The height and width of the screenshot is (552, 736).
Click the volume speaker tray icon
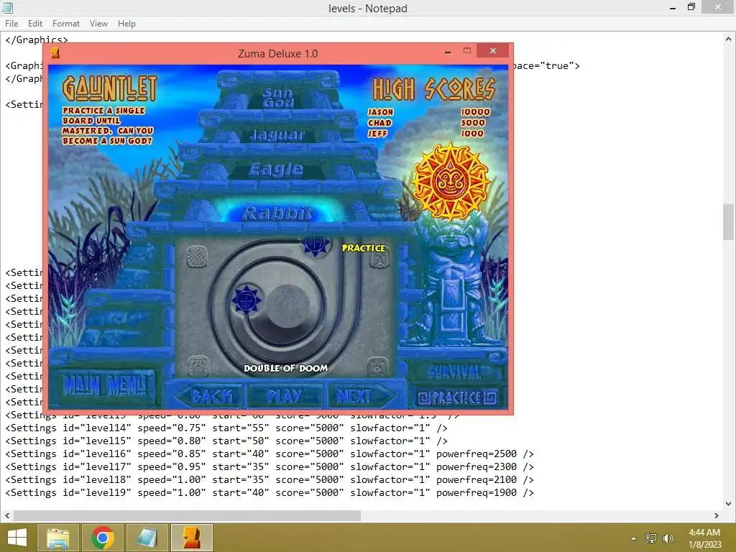tap(668, 538)
